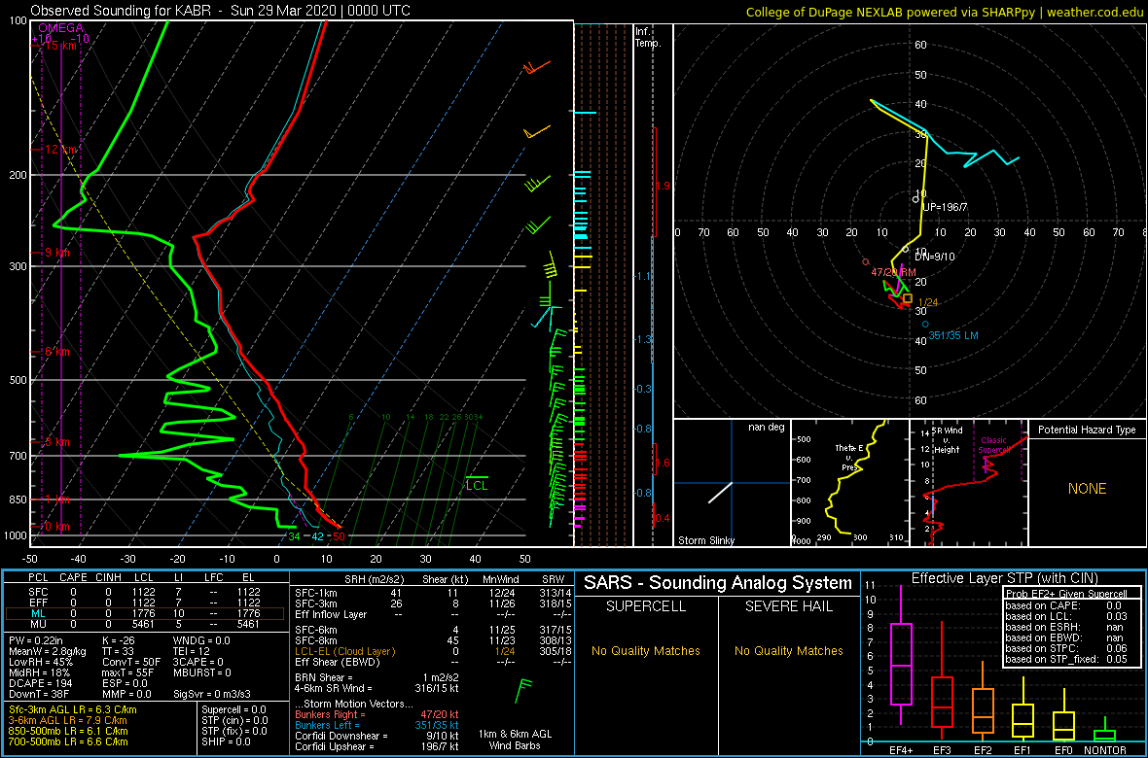The height and width of the screenshot is (758, 1148).
Task: Click the surface dewpoint value 34
Action: tap(295, 537)
